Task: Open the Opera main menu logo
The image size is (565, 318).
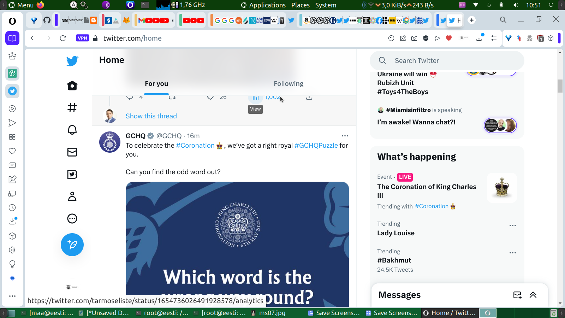Action: (x=12, y=21)
